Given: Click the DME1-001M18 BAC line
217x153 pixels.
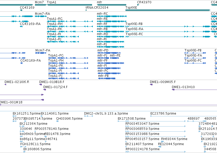Looking at the screenshot, I should pyautogui.click(x=109, y=105).
